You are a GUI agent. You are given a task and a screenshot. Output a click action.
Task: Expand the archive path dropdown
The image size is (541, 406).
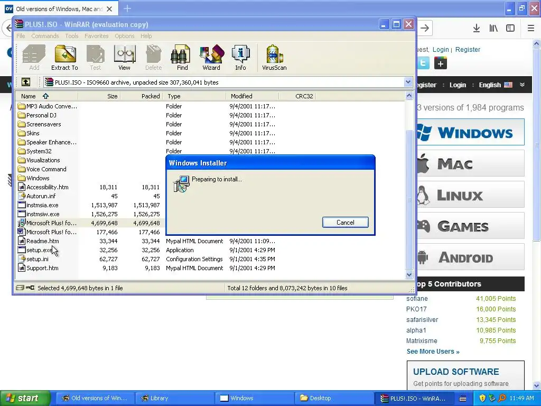[x=408, y=82]
